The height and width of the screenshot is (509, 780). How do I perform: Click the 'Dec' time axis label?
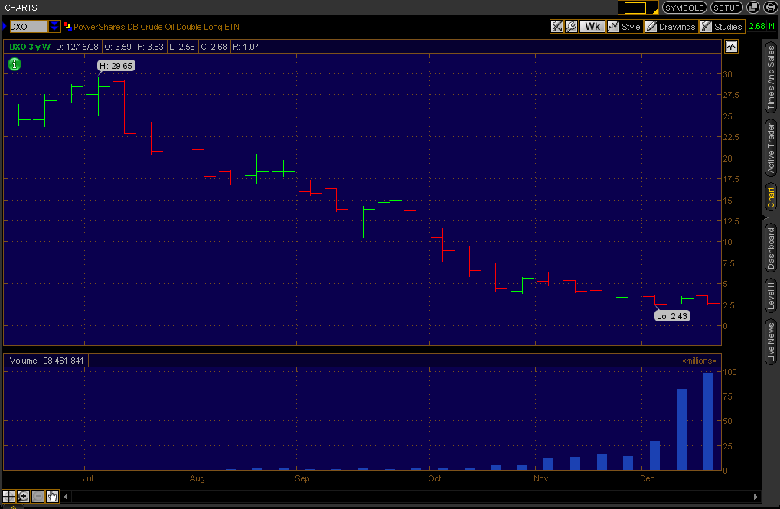(x=647, y=478)
